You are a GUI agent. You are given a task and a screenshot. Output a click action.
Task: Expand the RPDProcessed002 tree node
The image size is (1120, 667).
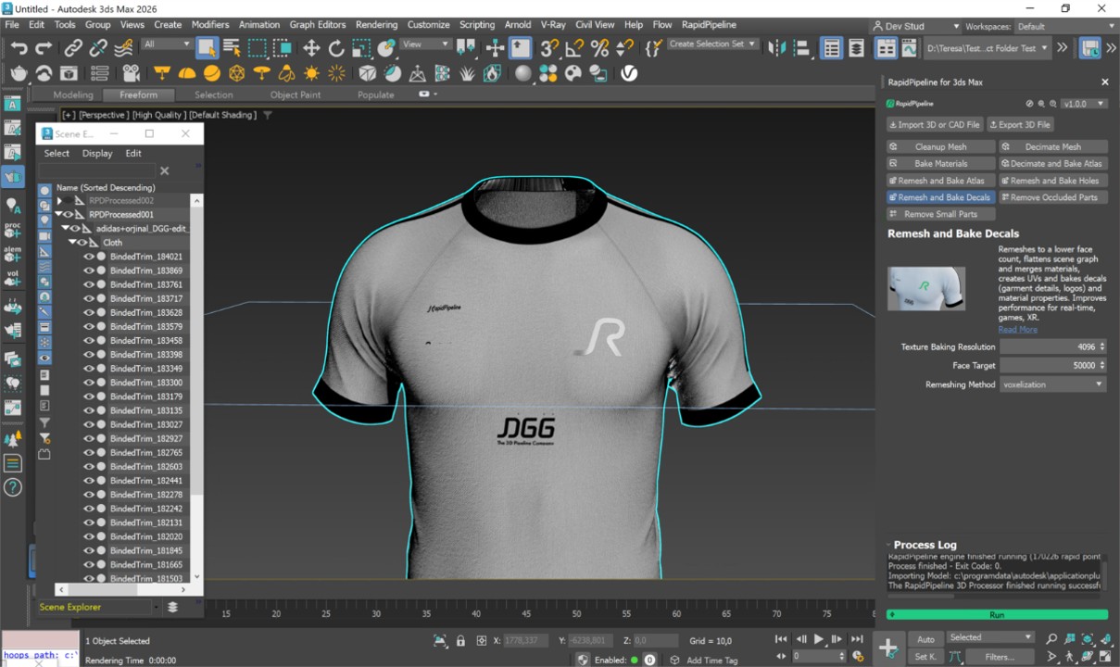59,200
